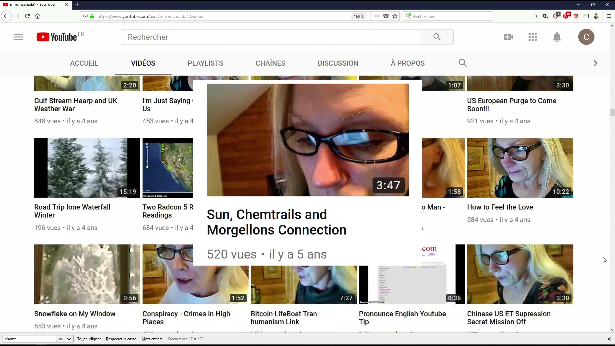Click the search magnifier button
The image size is (615, 346).
coord(437,37)
